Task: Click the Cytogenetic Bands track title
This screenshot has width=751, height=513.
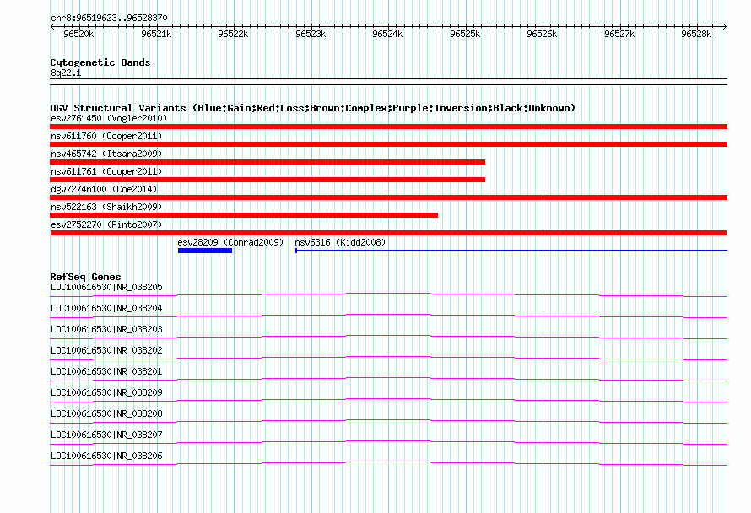Action: (100, 62)
